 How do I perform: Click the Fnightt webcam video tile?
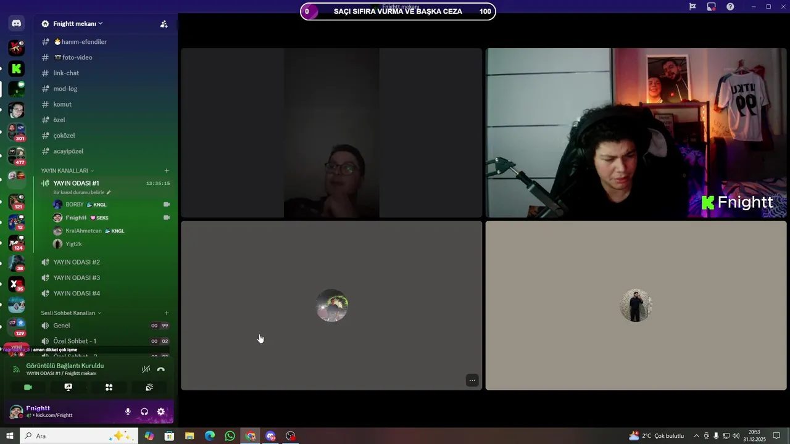coord(636,133)
